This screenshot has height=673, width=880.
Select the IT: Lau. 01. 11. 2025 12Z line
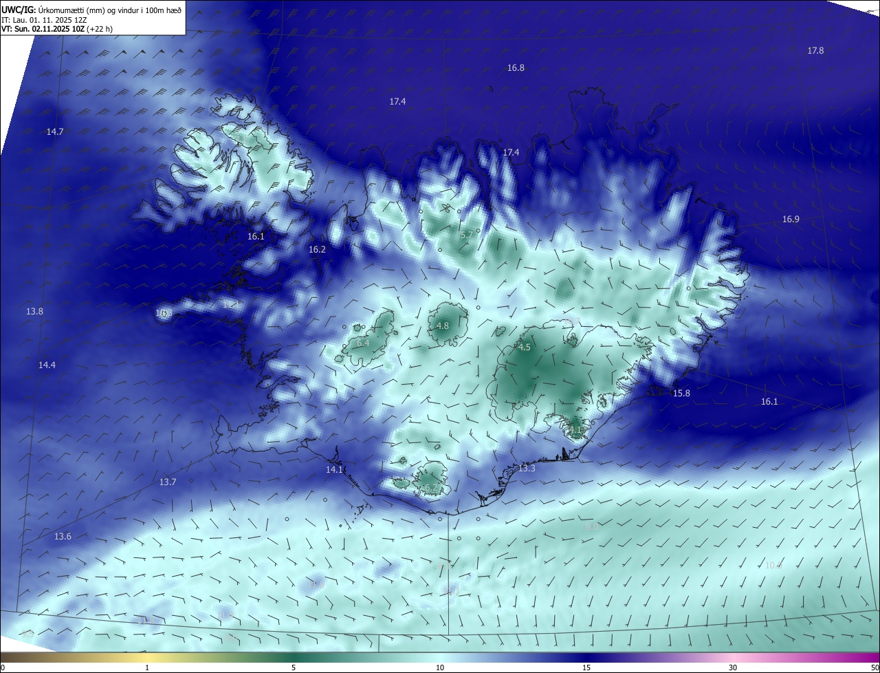click(x=44, y=19)
